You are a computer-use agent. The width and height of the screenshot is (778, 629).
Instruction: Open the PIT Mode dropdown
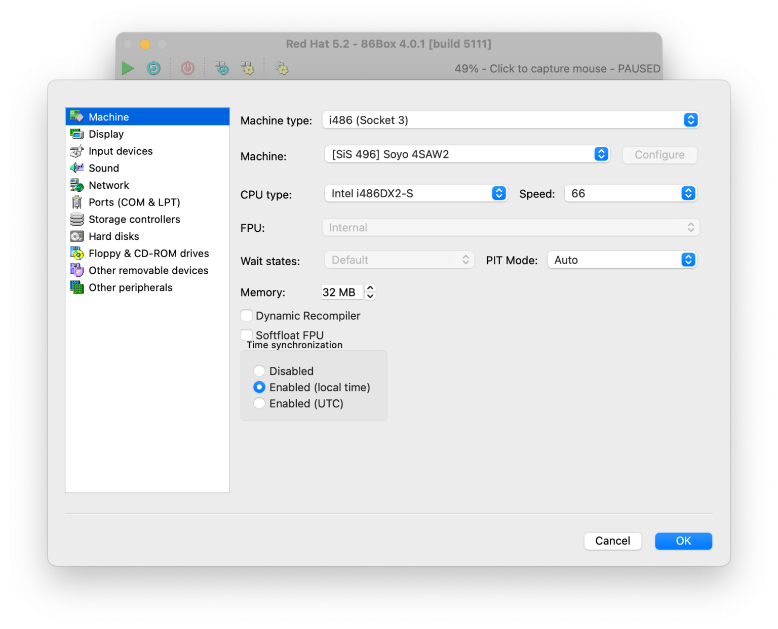tap(621, 260)
